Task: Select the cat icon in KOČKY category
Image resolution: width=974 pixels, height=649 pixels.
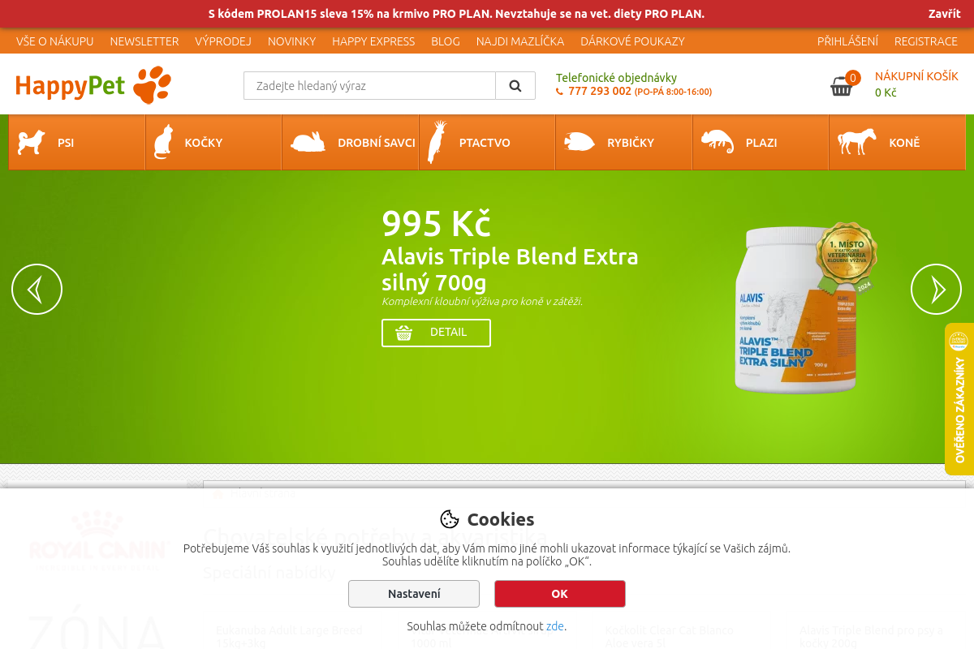Action: click(164, 142)
